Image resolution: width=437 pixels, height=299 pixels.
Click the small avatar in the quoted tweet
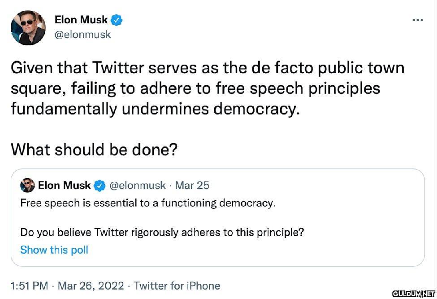coord(27,185)
